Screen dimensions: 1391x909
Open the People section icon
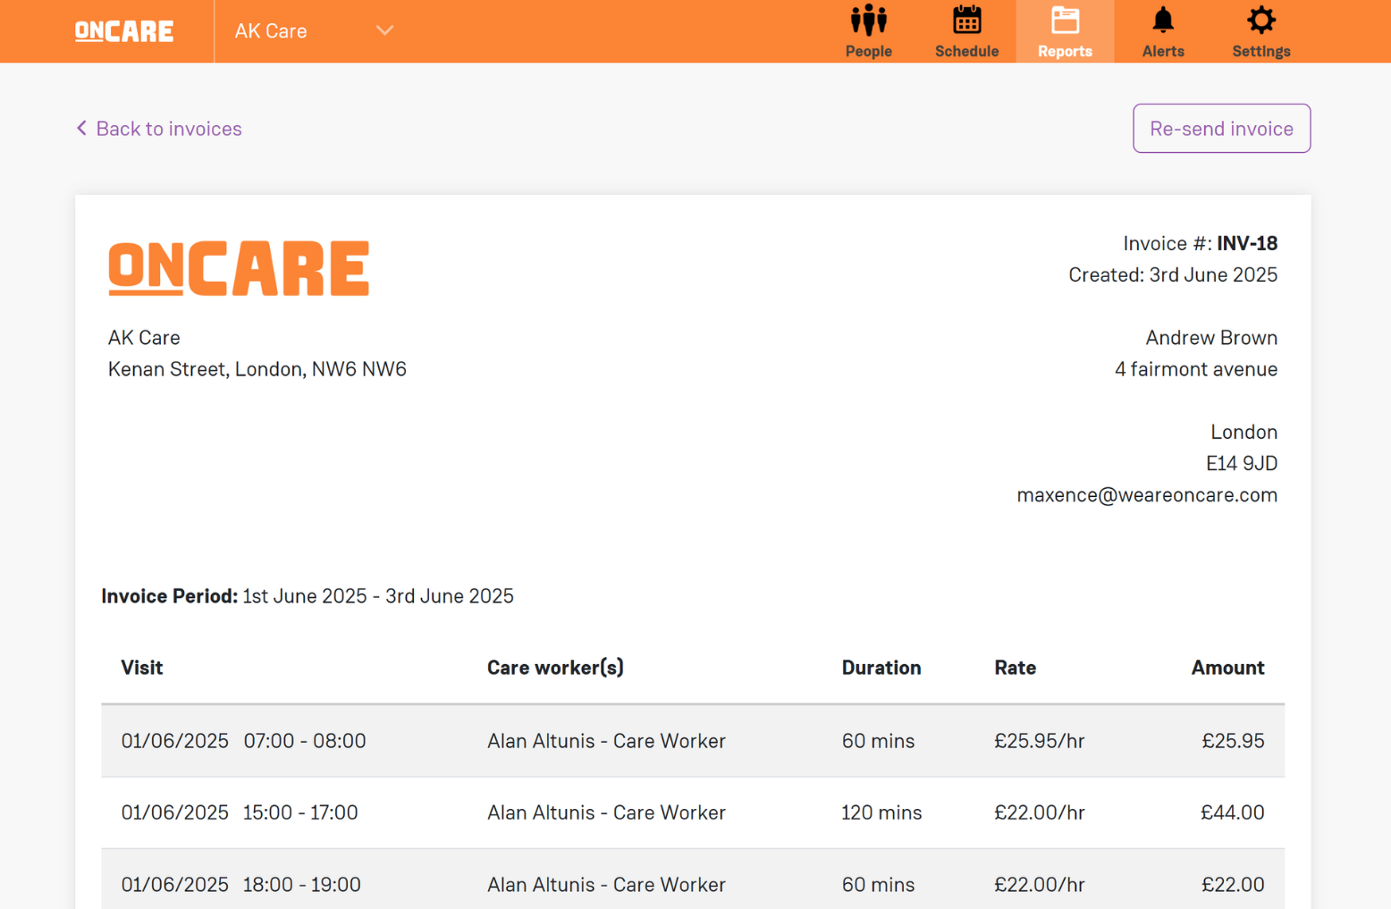[868, 21]
